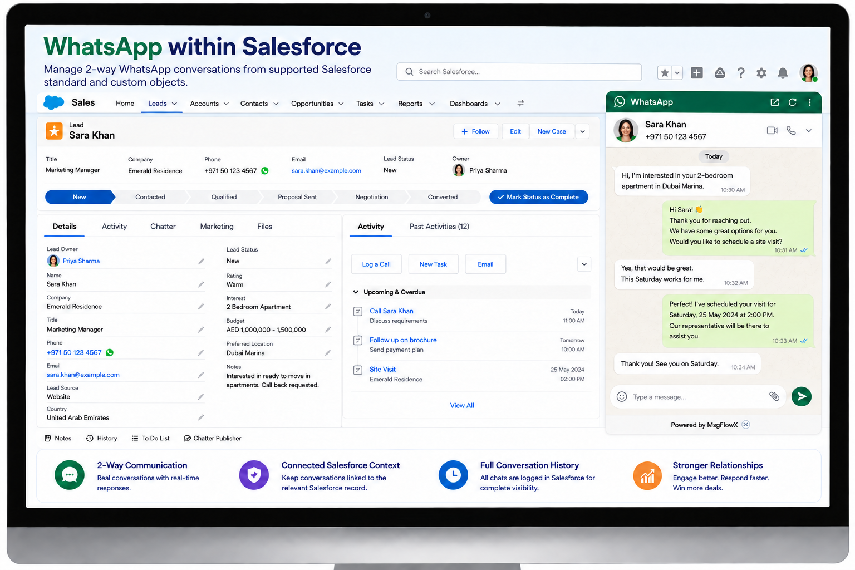Edit navigation items pencil icon
The width and height of the screenshot is (855, 570).
[x=521, y=104]
